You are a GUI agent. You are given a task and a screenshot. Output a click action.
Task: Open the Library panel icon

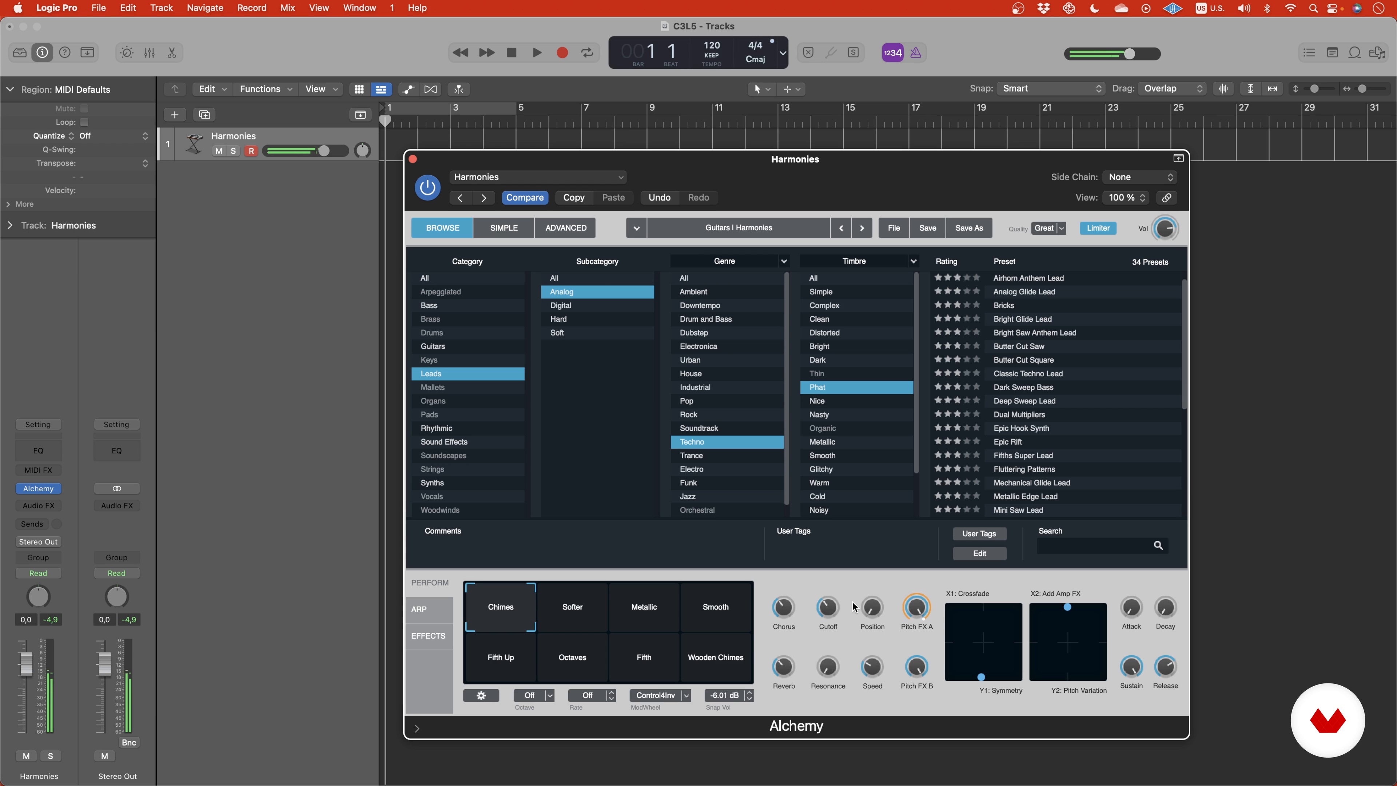20,53
